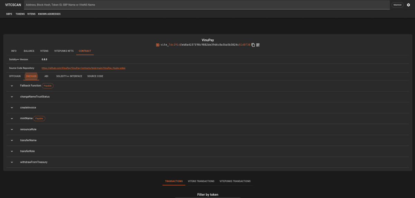Click the Payable chip on Fallback Function
415x198 pixels.
point(48,86)
